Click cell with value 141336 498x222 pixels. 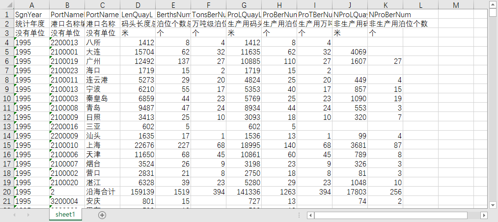pos(244,192)
